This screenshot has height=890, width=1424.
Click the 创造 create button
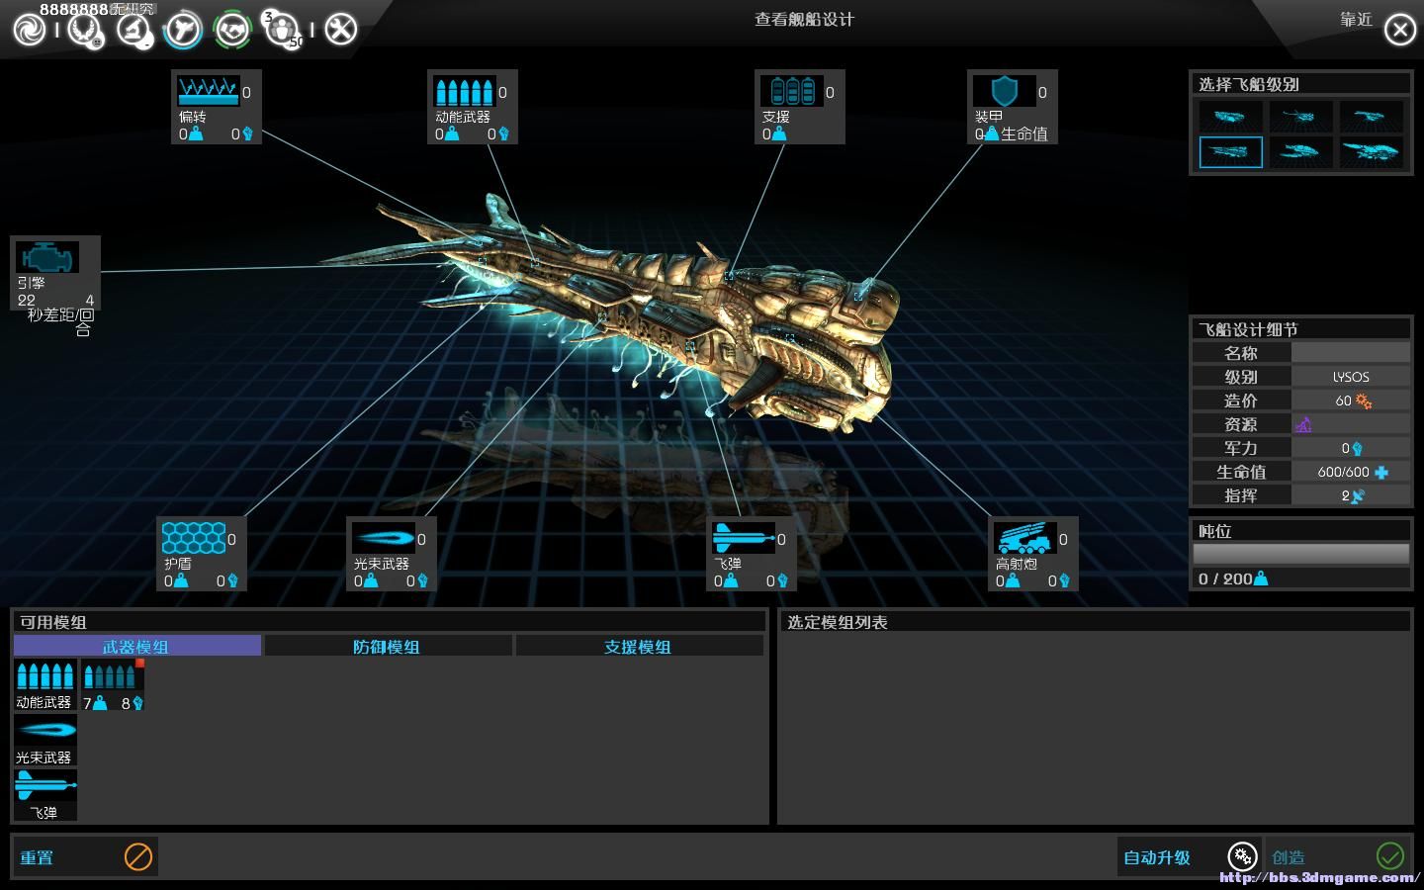click(1338, 856)
